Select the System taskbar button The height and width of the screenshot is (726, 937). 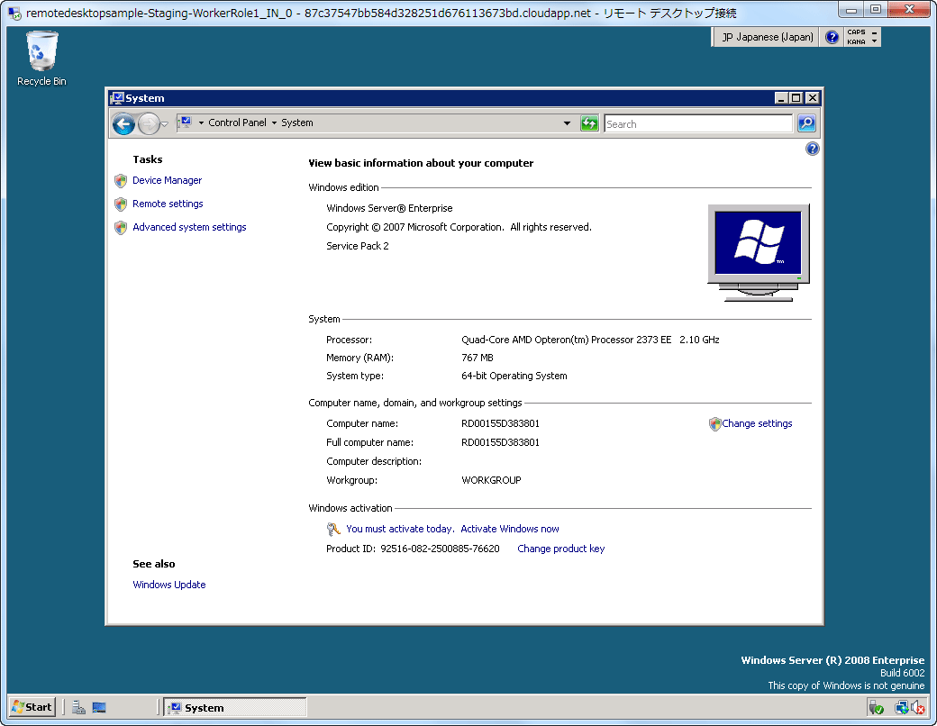coord(235,707)
